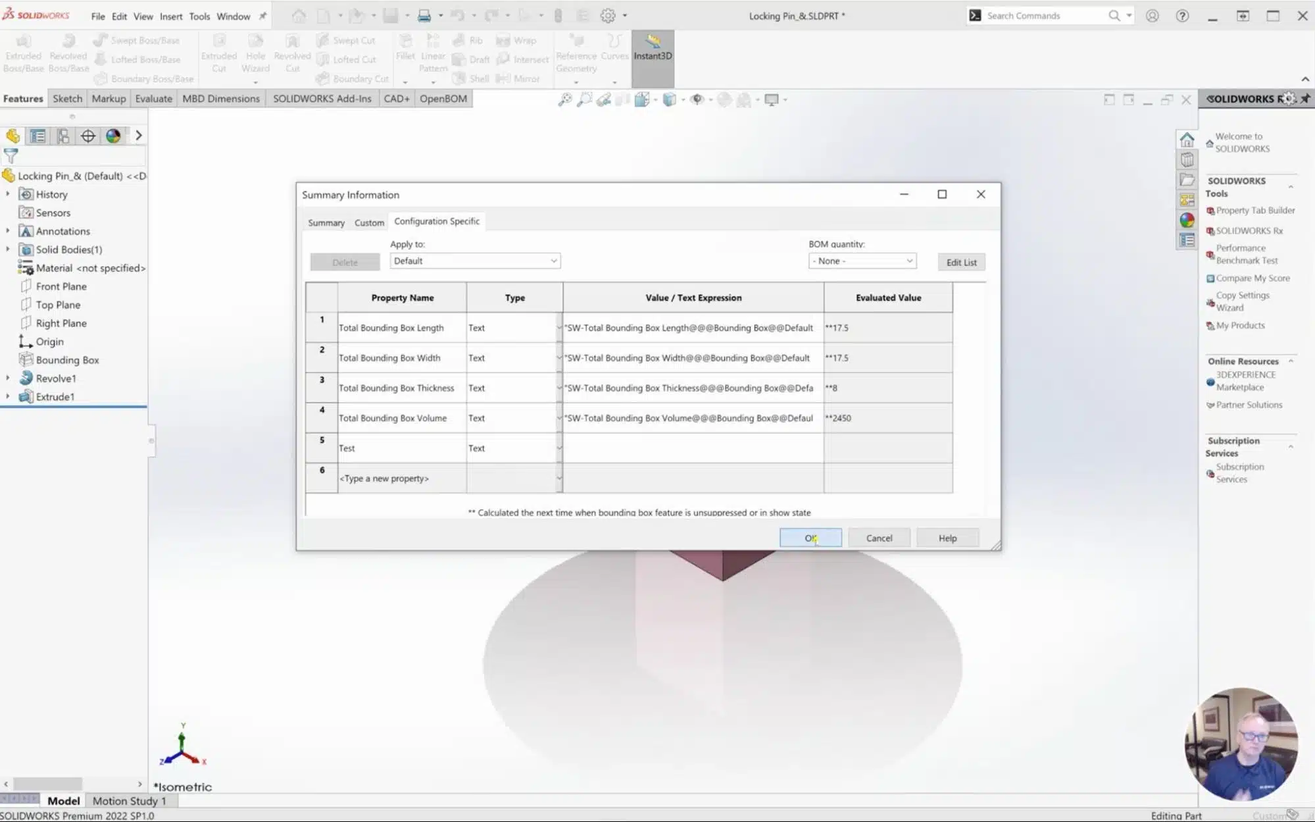Screen dimensions: 1315x822
Task: Click the help question mark icon in the title bar
Action: coord(1182,16)
